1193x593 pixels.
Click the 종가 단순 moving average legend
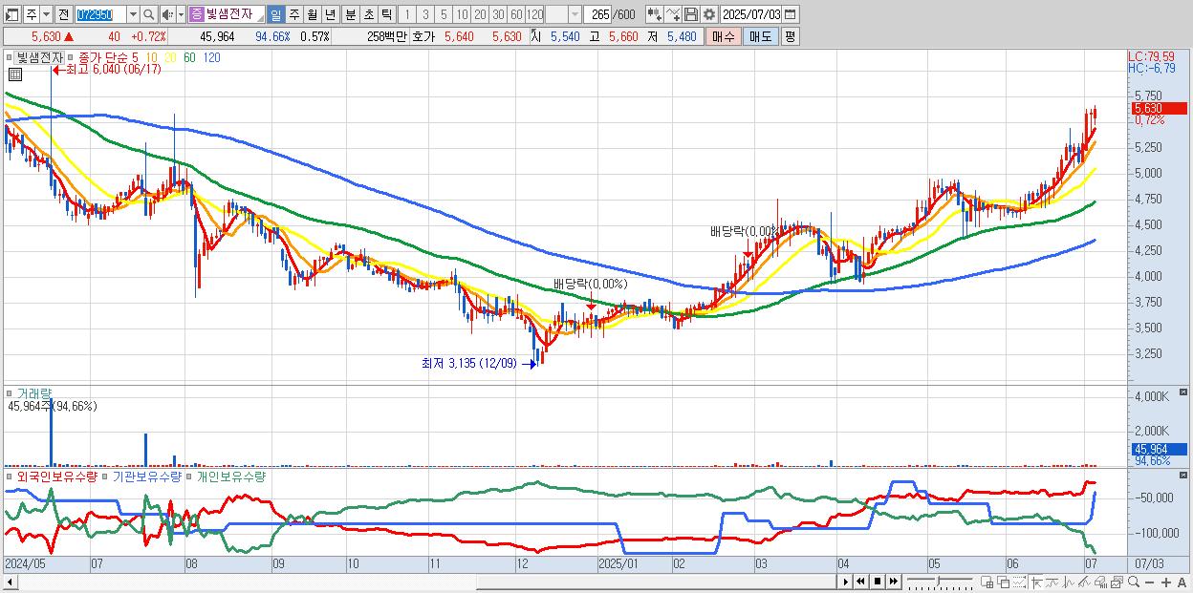click(102, 58)
